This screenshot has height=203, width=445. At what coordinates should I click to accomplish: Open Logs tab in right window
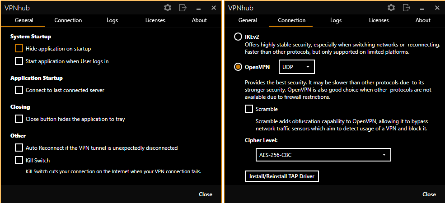336,20
